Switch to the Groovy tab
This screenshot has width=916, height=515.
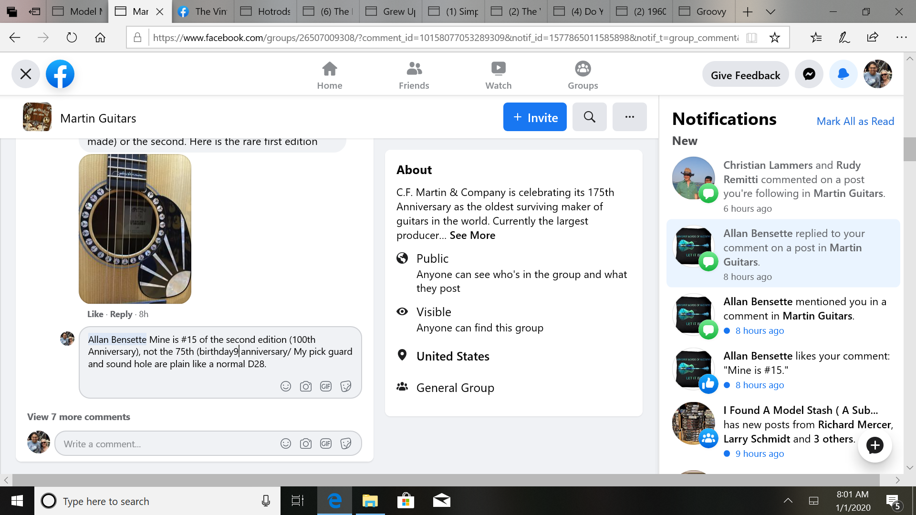704,11
